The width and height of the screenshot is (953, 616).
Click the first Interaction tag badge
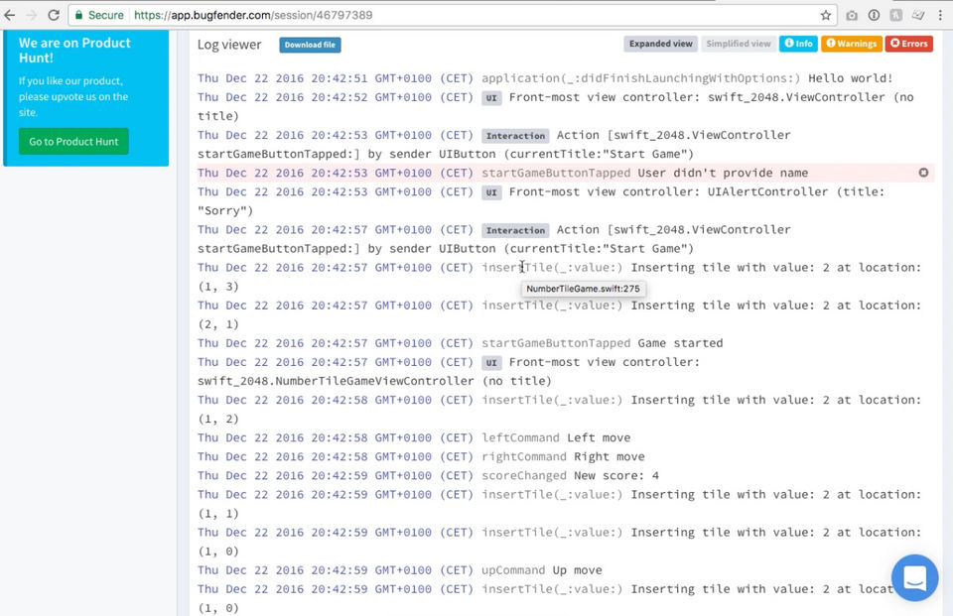coord(515,136)
